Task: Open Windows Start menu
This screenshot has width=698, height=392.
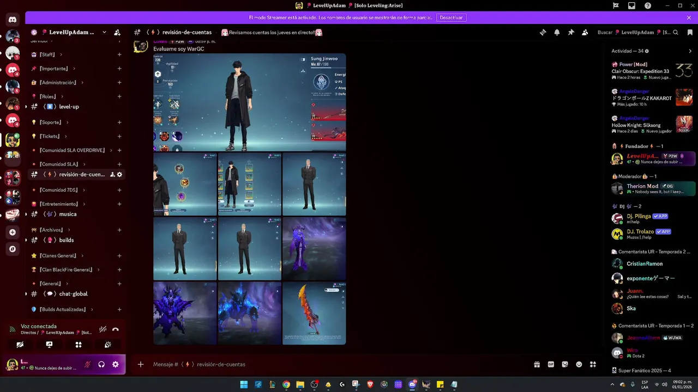Action: click(x=244, y=384)
